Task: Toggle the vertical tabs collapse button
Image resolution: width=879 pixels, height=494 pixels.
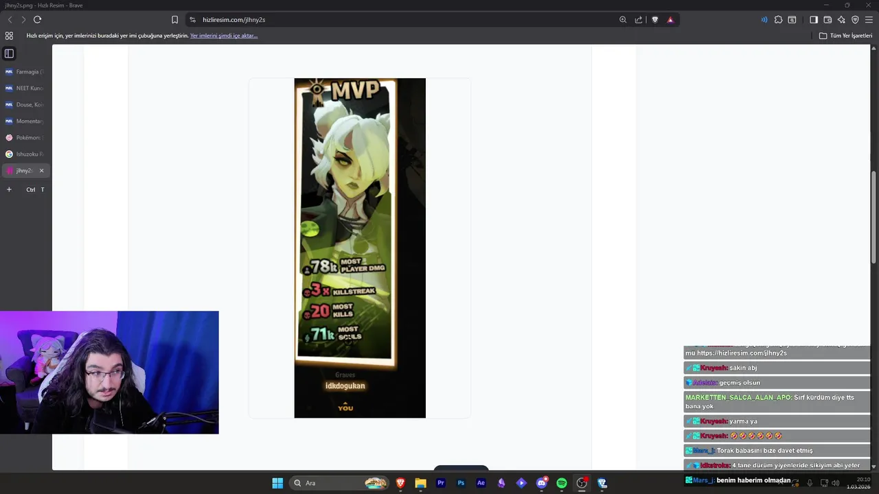Action: click(9, 54)
